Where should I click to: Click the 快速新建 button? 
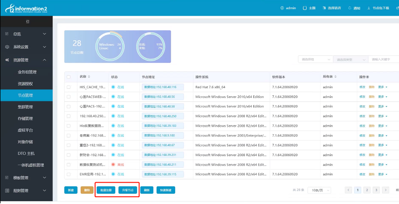(166, 190)
